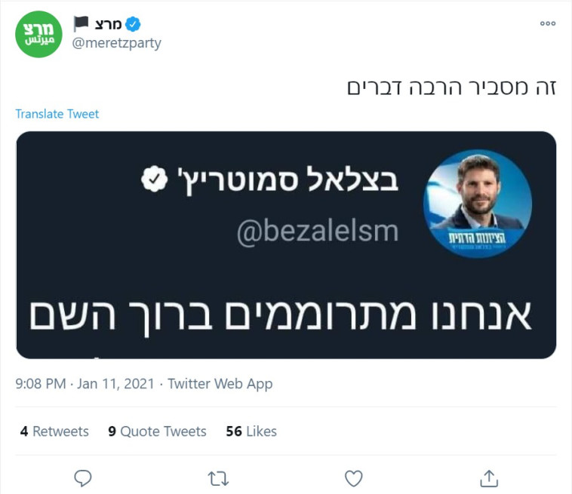Screen dimensions: 572x494
Task: Click the green Meretz profile avatar
Action: [38, 34]
